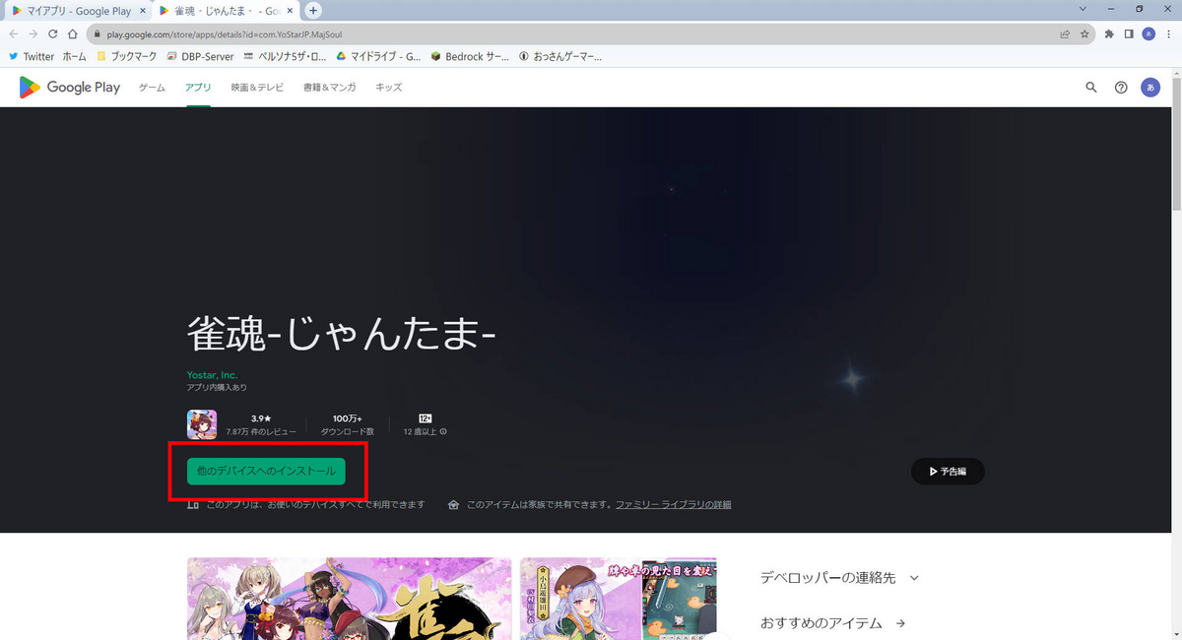The image size is (1182, 640).
Task: Go back with browser back arrow
Action: [14, 33]
